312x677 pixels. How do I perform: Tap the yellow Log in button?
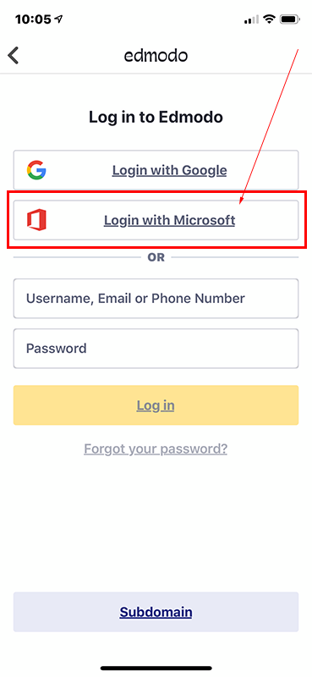156,405
